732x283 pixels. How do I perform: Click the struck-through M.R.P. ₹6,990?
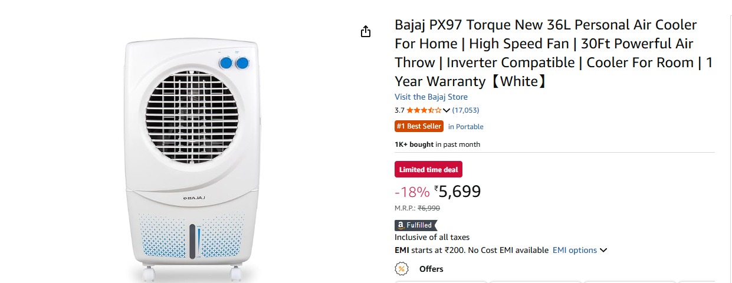click(429, 208)
